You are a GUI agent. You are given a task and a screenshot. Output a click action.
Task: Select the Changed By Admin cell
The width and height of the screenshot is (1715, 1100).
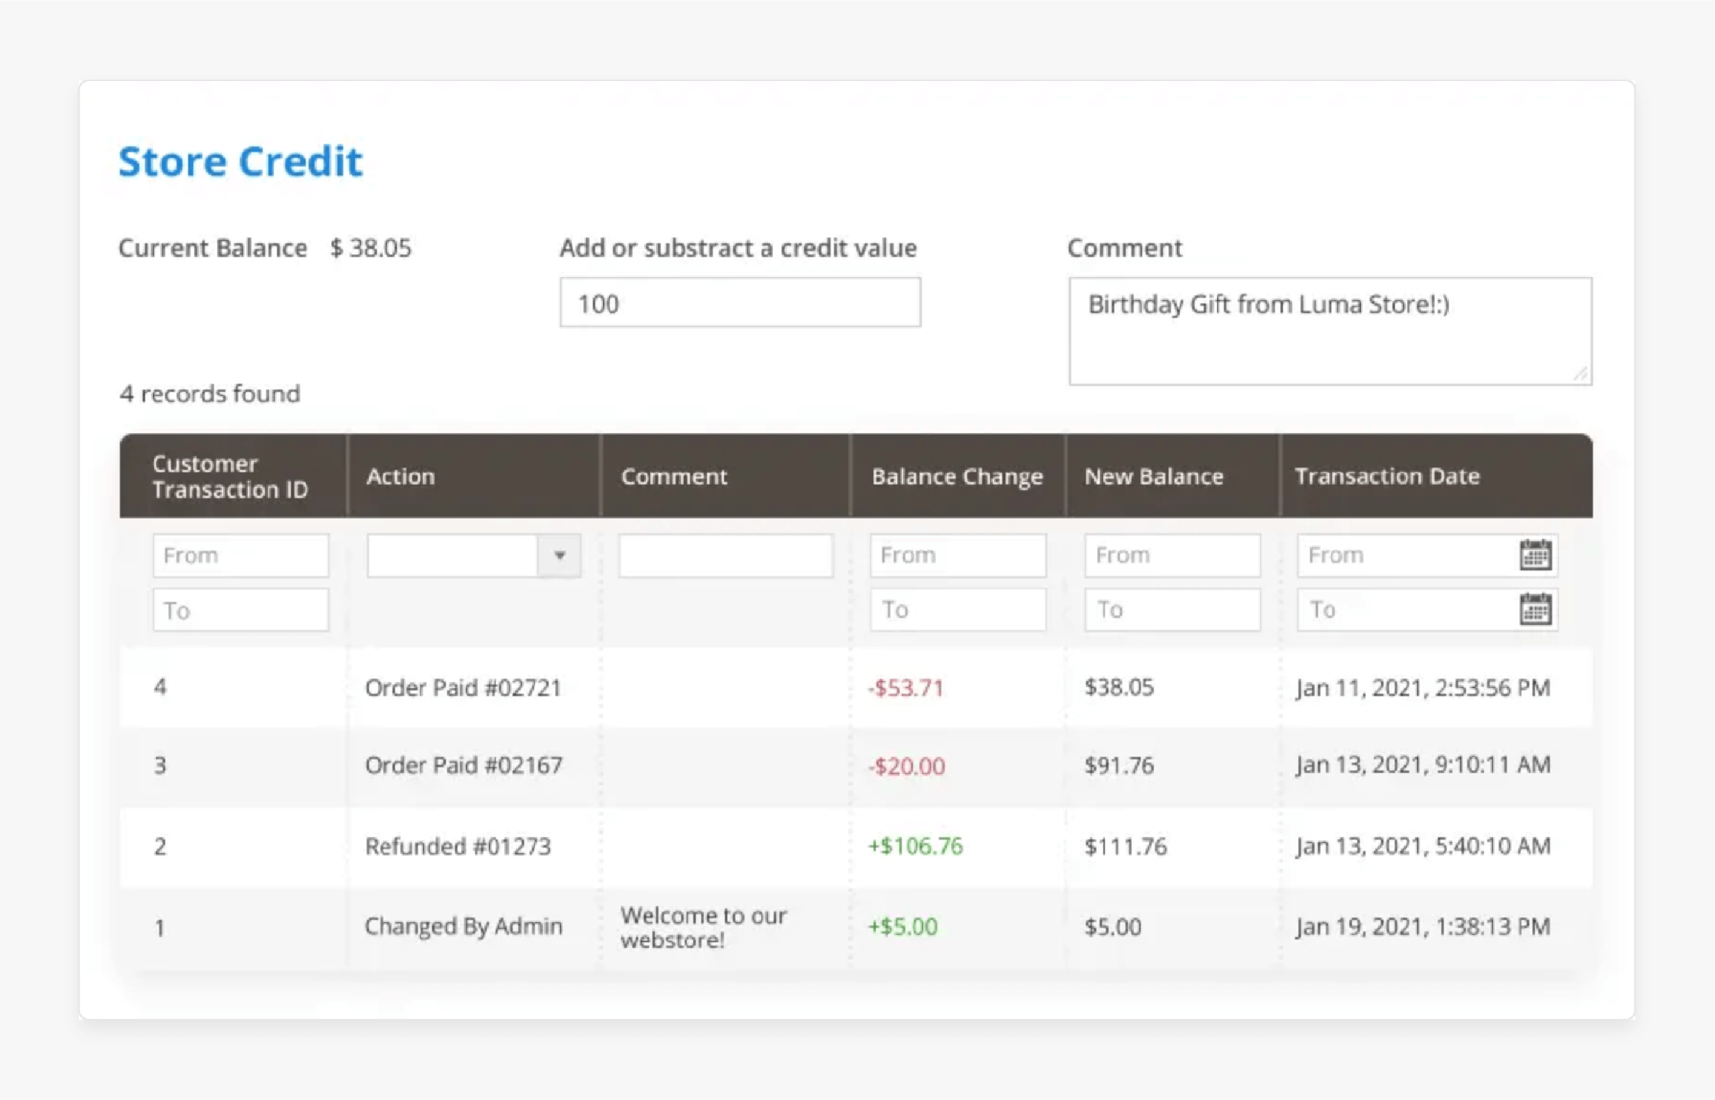pos(464,926)
